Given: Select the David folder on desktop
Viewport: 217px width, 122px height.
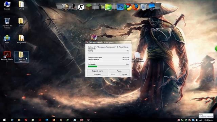Looking at the screenshot, I should coord(21,5).
